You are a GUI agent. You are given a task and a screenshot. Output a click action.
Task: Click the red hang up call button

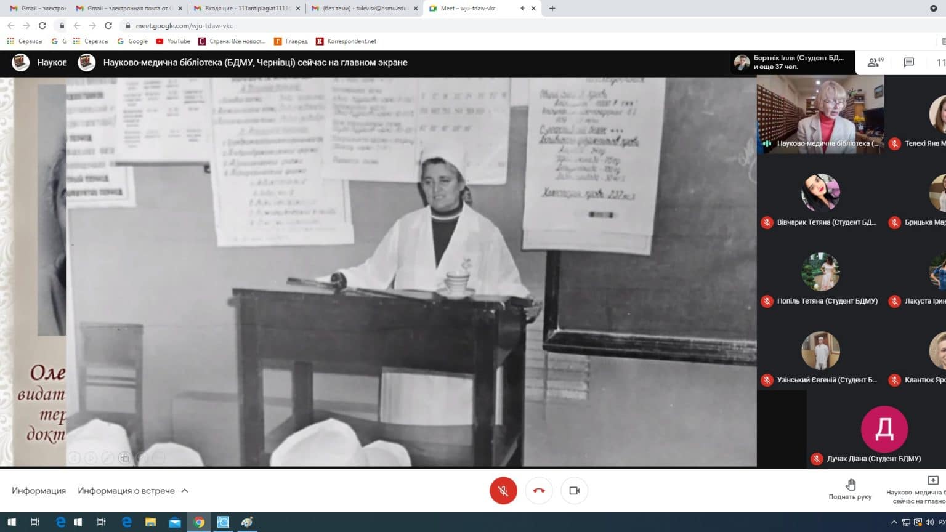(x=539, y=491)
